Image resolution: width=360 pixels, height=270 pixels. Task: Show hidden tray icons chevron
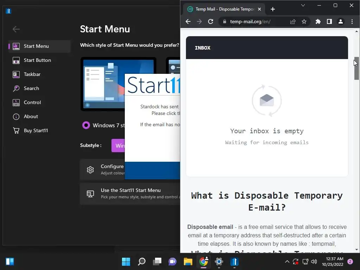[287, 262]
